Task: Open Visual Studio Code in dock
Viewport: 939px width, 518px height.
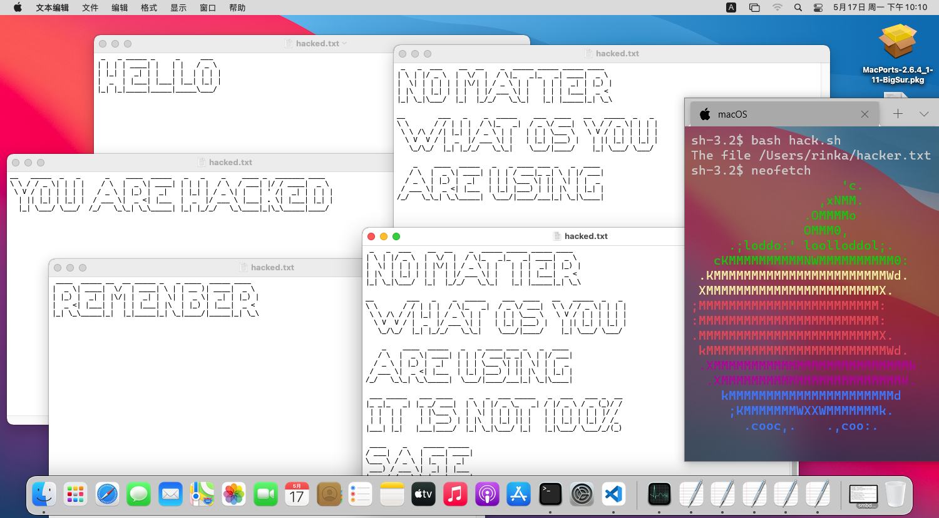Action: click(613, 494)
